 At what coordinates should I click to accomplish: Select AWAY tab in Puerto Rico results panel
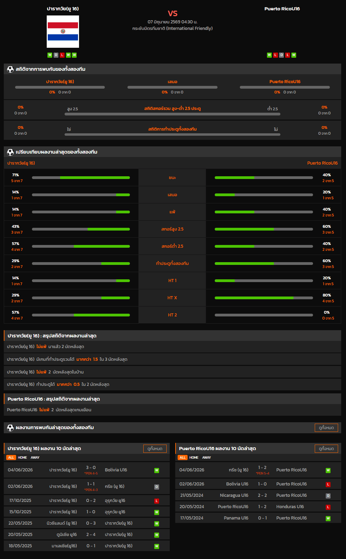coord(207,458)
